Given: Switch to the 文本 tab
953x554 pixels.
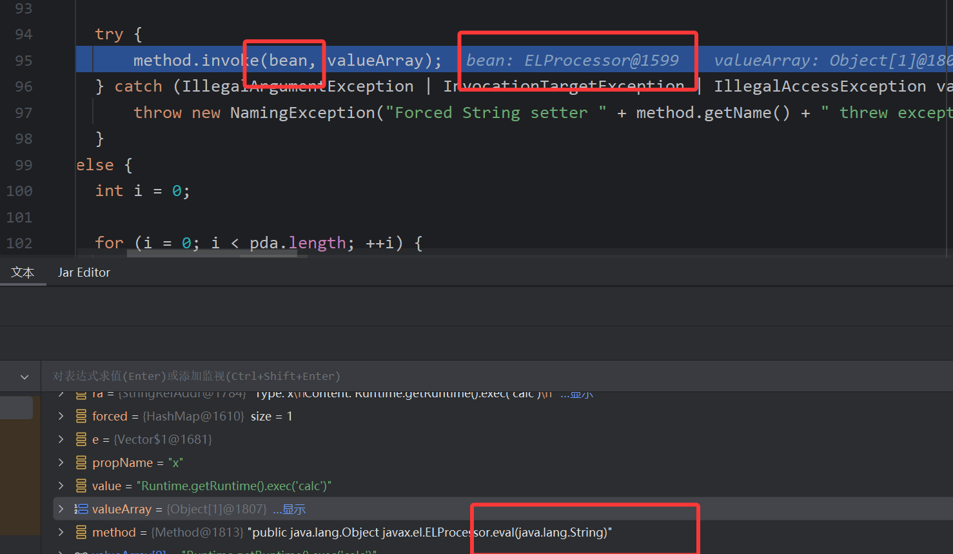Looking at the screenshot, I should [x=23, y=273].
